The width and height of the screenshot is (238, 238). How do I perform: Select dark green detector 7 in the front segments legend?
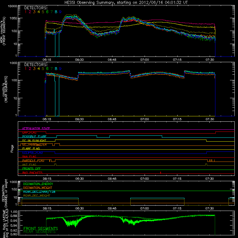(51, 12)
